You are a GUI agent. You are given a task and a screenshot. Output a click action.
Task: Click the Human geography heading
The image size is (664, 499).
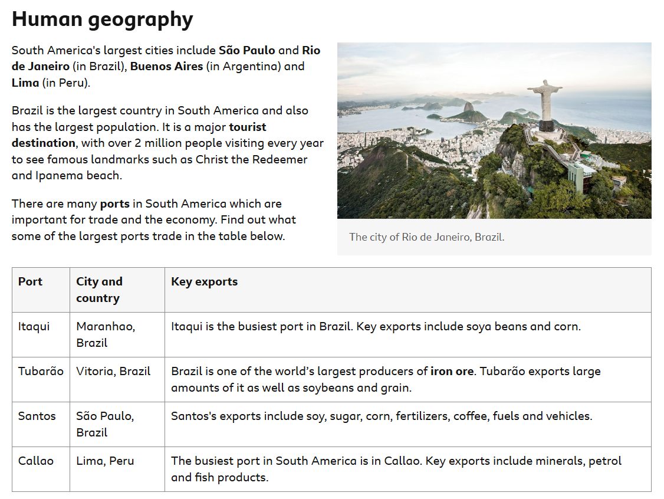click(x=102, y=20)
